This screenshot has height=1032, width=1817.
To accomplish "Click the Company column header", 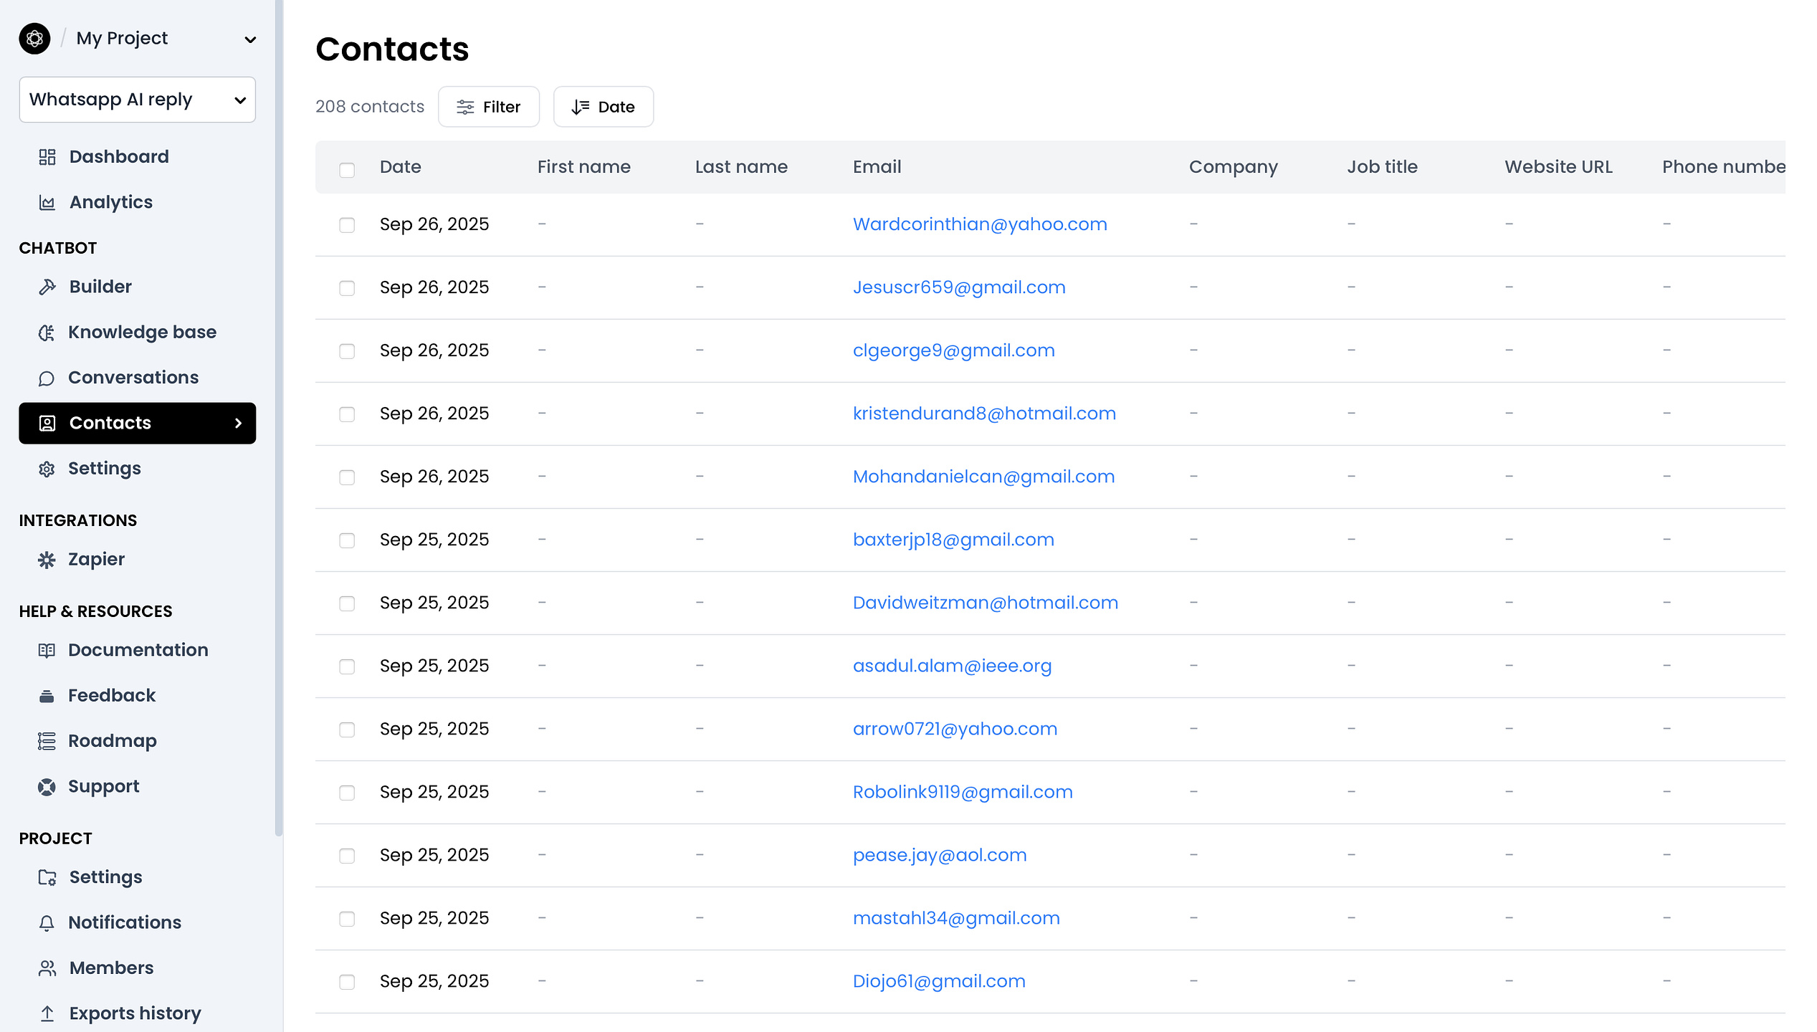I will click(x=1233, y=167).
